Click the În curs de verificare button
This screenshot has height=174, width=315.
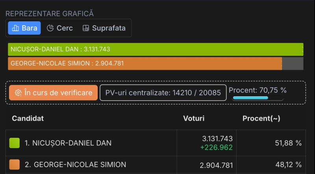[54, 93]
